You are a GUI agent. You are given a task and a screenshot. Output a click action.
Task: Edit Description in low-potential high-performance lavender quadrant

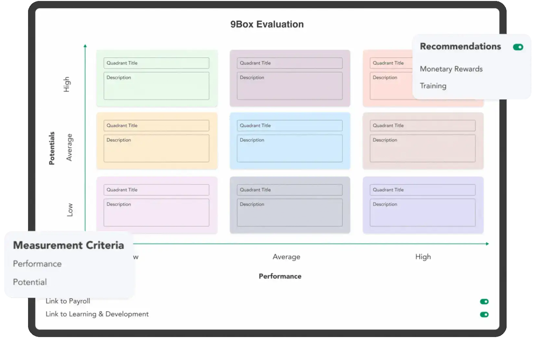422,213
